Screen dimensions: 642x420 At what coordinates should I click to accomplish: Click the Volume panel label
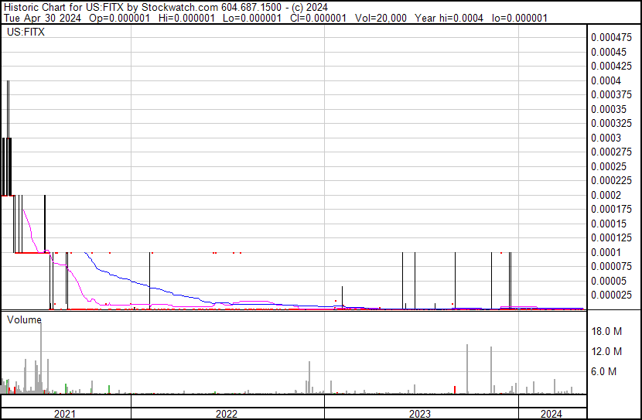(x=24, y=319)
